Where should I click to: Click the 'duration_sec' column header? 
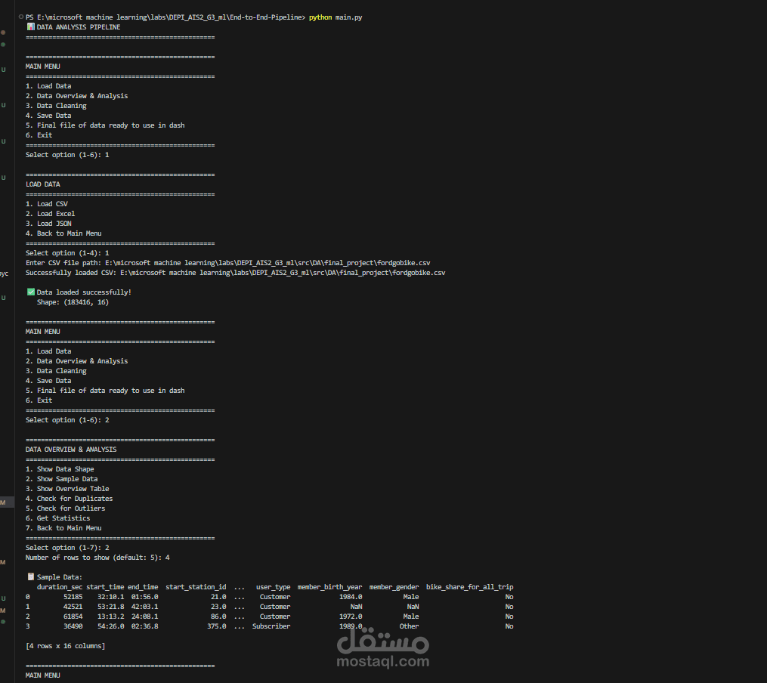pyautogui.click(x=60, y=587)
